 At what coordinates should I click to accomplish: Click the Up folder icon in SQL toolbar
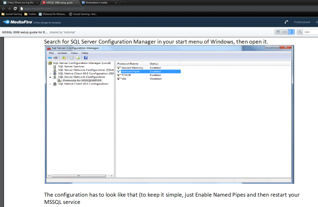[64, 58]
